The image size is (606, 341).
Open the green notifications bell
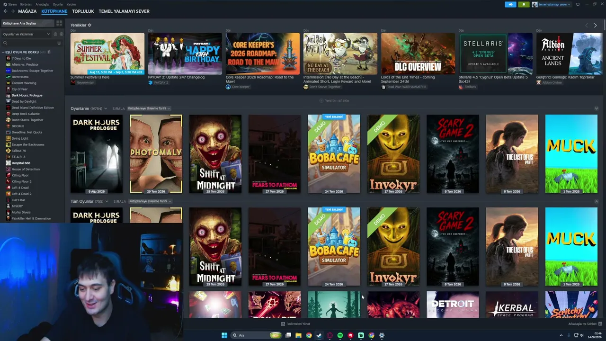[524, 4]
